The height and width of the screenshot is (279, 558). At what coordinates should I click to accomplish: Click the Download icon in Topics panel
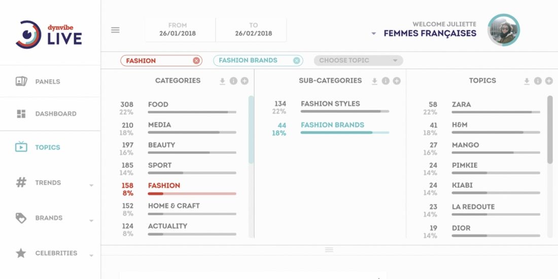[527, 81]
